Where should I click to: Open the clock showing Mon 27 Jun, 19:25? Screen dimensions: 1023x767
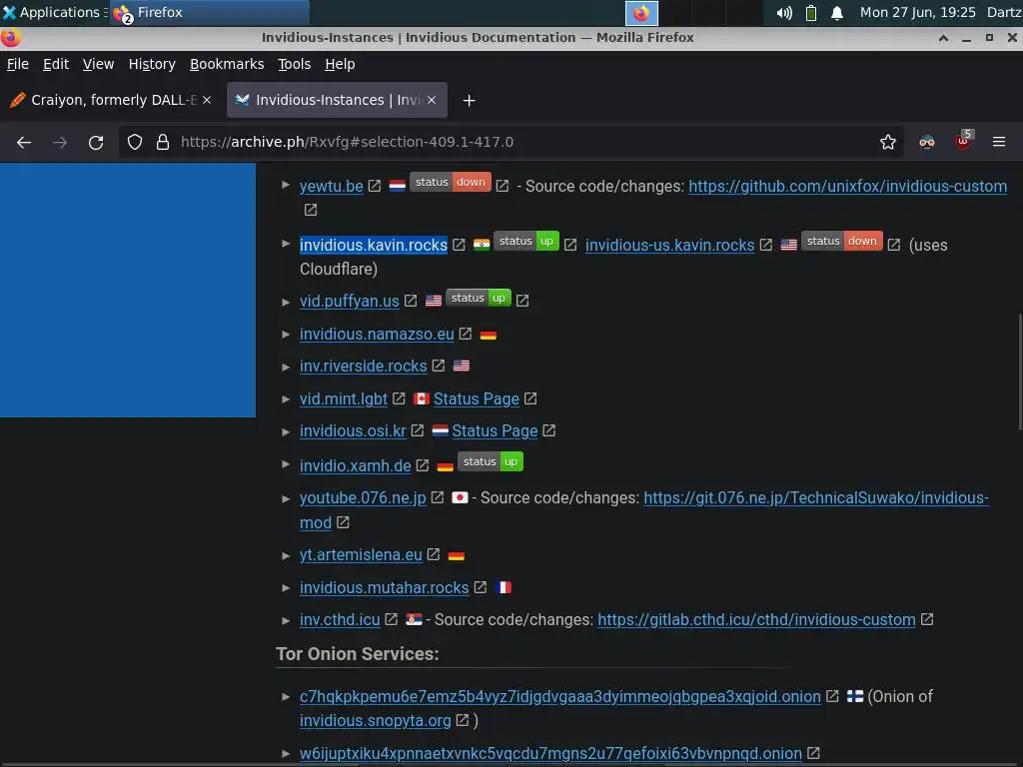point(917,12)
